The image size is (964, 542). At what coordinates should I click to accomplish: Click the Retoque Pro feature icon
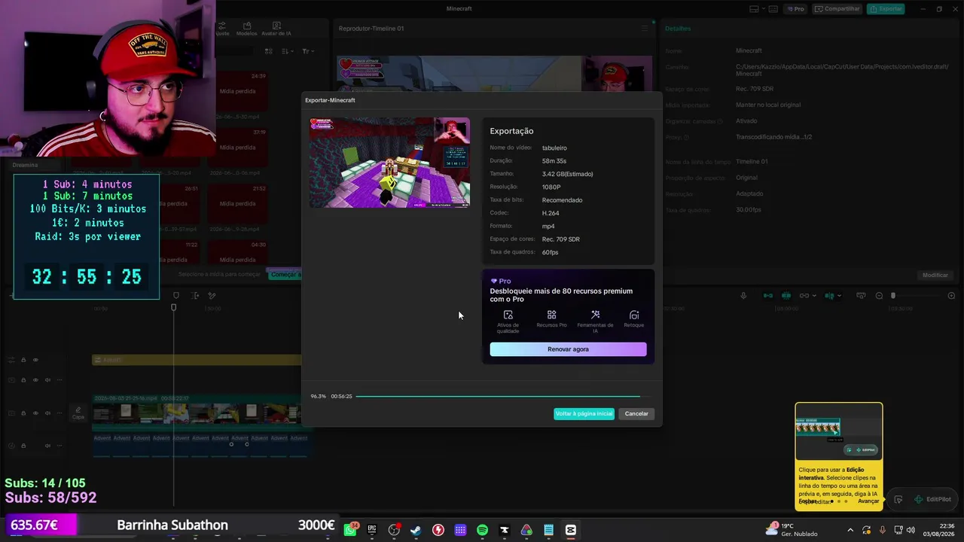pos(634,315)
